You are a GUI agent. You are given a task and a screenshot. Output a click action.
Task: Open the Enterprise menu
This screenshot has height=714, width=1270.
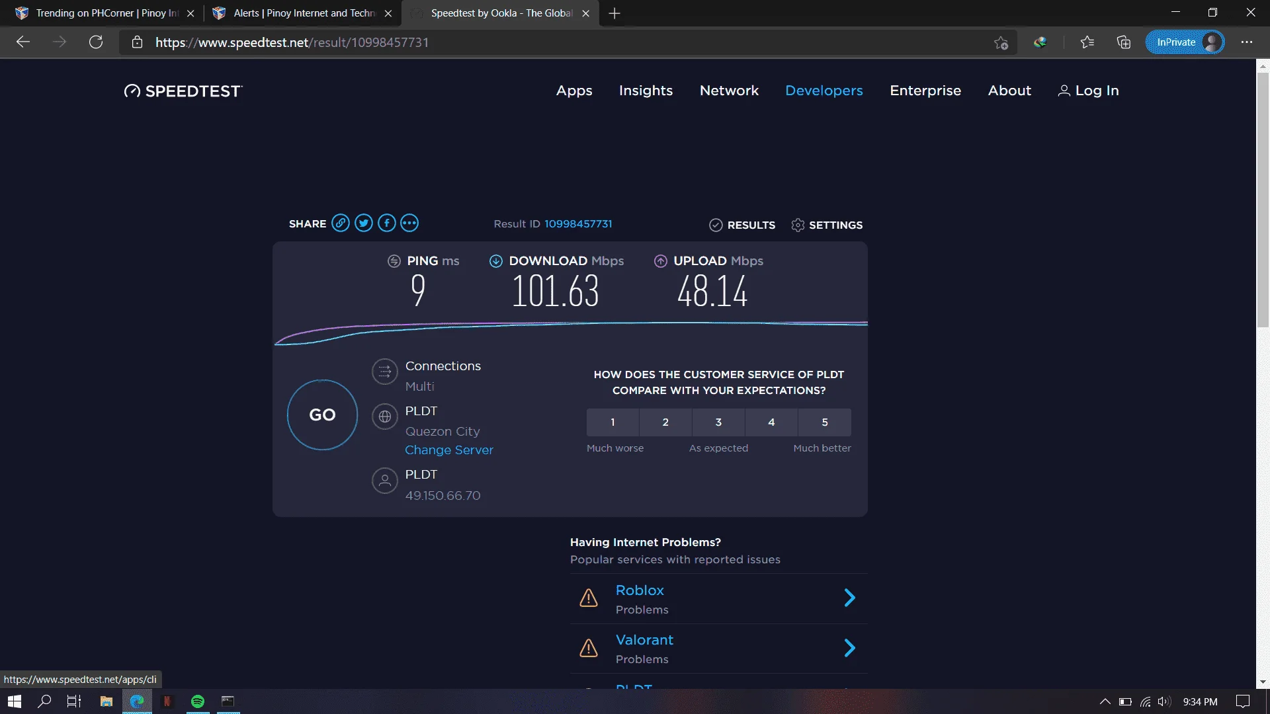(x=925, y=91)
